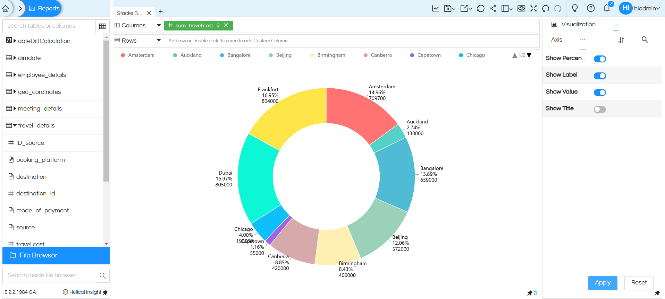
Task: Open the help icon
Action: tap(591, 8)
